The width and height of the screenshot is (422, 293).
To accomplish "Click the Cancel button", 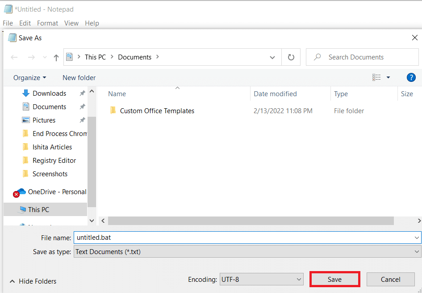I will 390,280.
